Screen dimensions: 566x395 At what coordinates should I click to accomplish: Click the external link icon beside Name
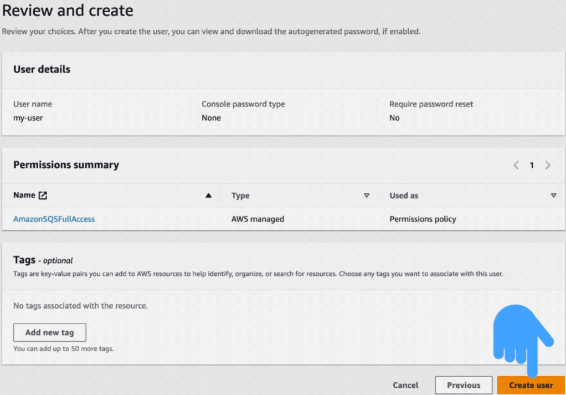pyautogui.click(x=43, y=196)
